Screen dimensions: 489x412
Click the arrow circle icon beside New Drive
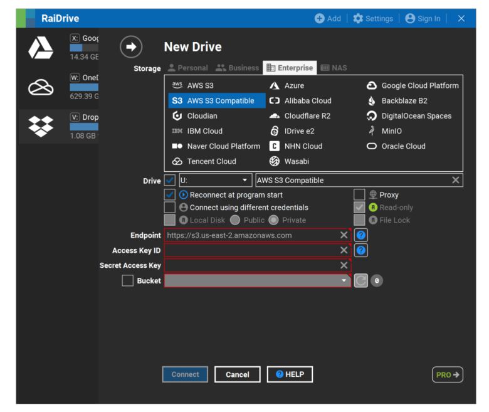[130, 47]
